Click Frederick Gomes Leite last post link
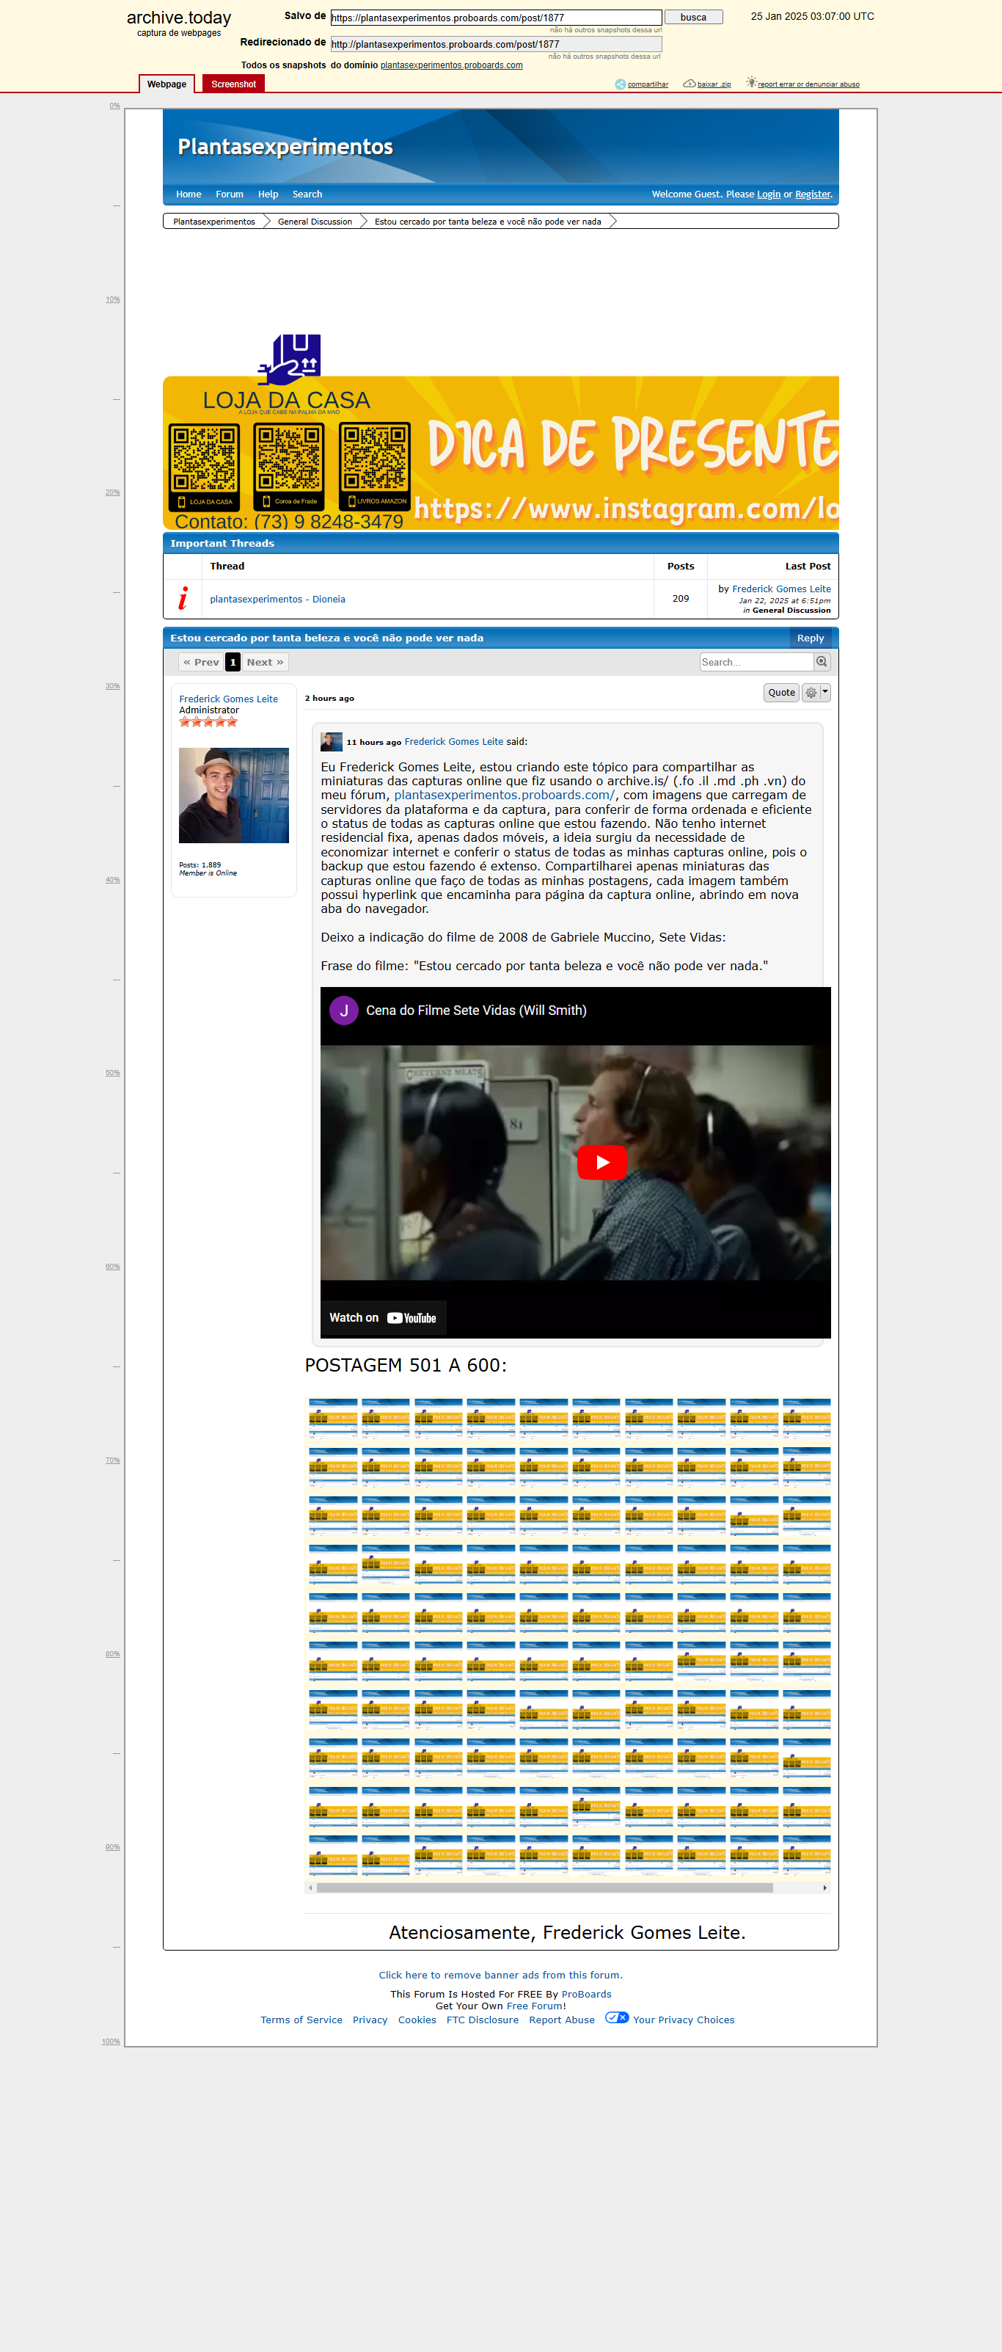 pos(781,589)
